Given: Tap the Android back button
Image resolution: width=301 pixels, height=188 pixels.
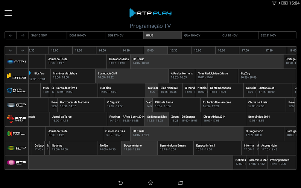Looking at the screenshot, I should (x=120, y=183).
